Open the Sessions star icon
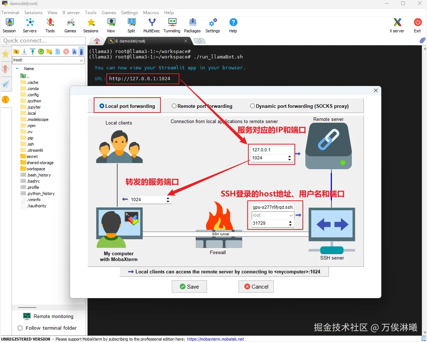 [x=91, y=25]
